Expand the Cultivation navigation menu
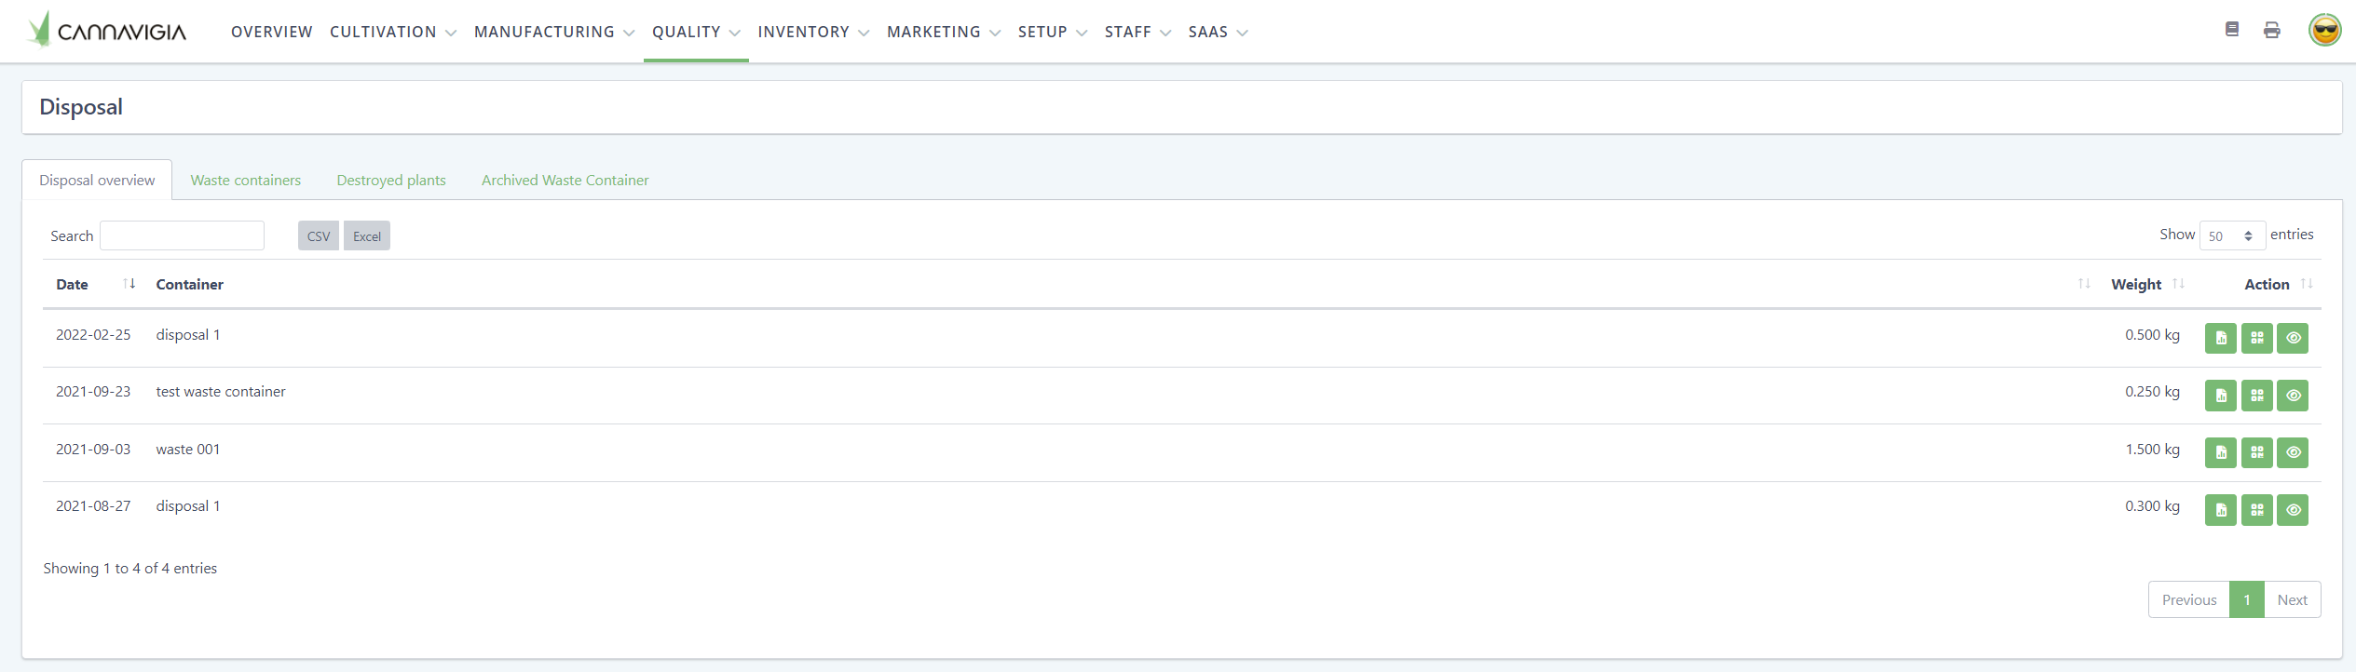 tap(392, 32)
